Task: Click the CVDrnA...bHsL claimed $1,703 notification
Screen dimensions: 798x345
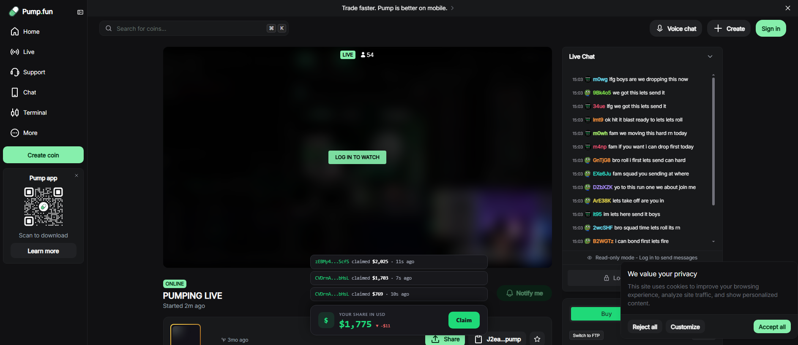Action: (399, 278)
